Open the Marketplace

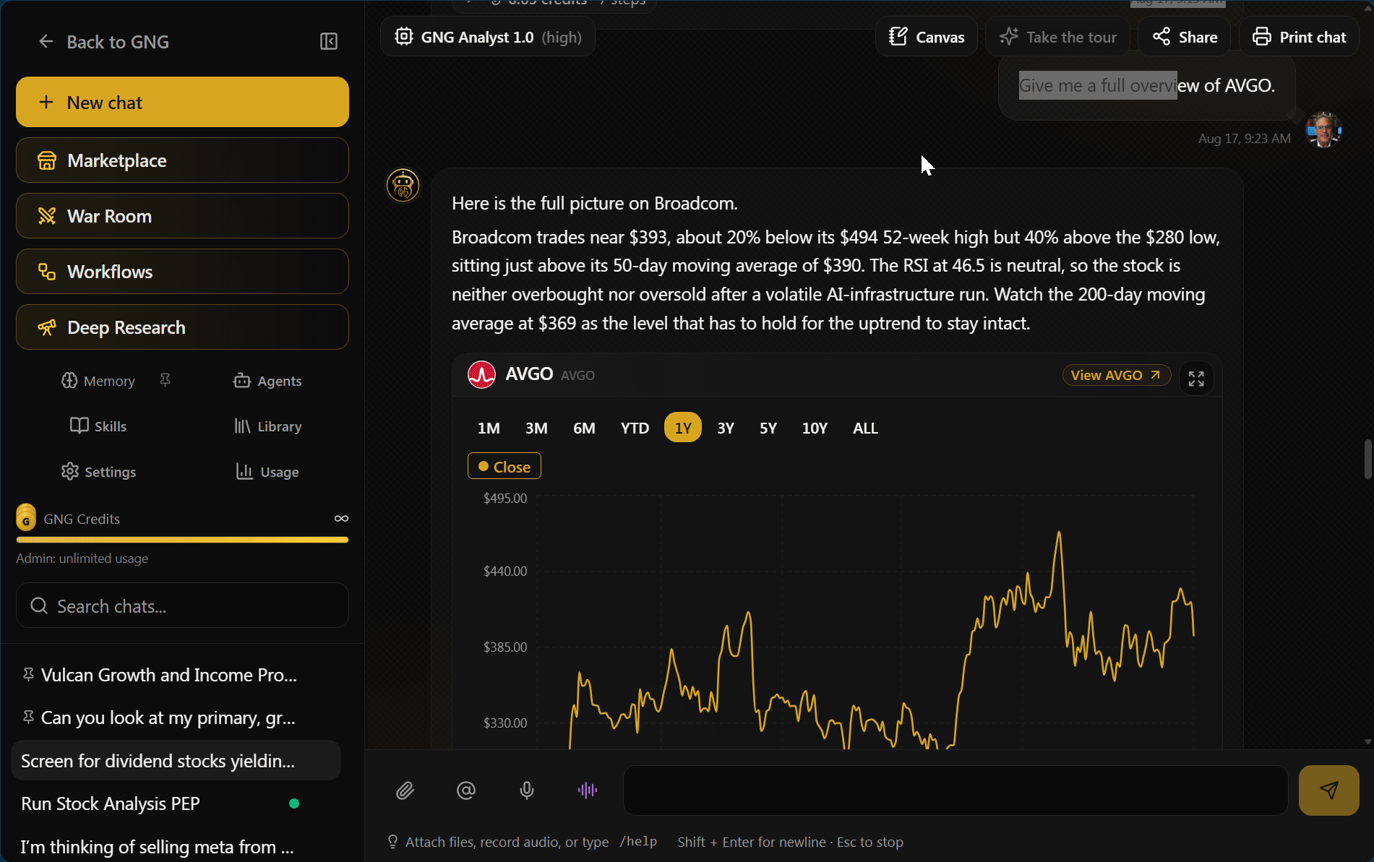[x=182, y=160]
